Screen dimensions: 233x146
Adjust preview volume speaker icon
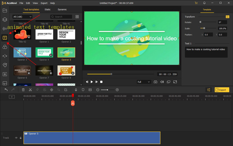pos(162,82)
